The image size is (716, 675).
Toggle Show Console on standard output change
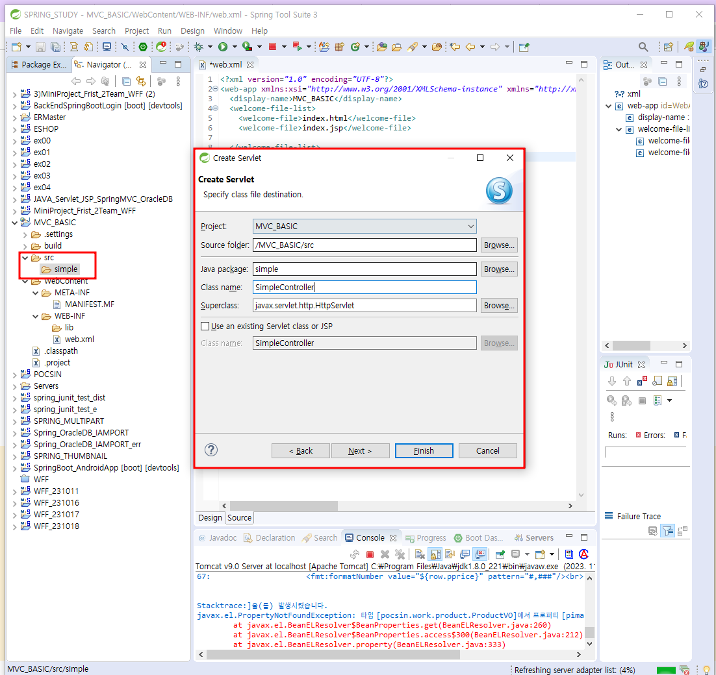(465, 554)
